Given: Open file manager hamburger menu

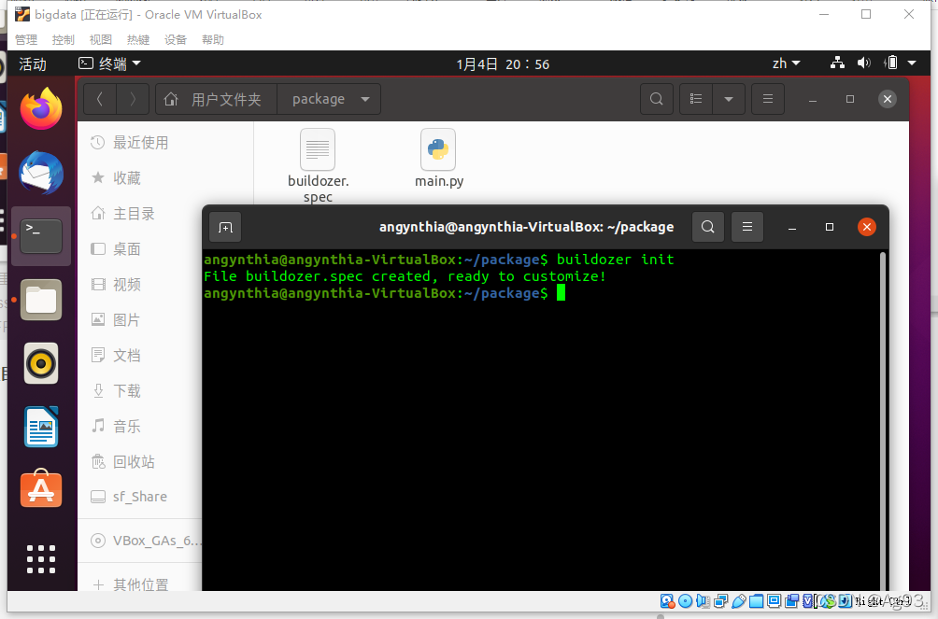Looking at the screenshot, I should [768, 99].
